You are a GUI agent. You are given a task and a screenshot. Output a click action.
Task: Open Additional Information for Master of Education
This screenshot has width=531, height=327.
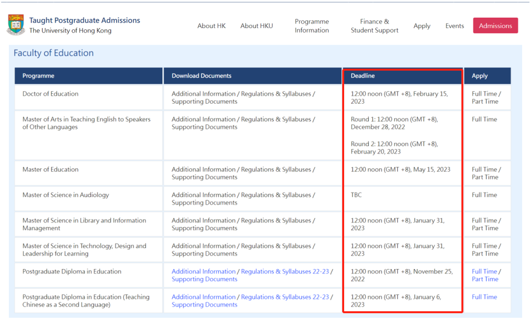tap(204, 169)
